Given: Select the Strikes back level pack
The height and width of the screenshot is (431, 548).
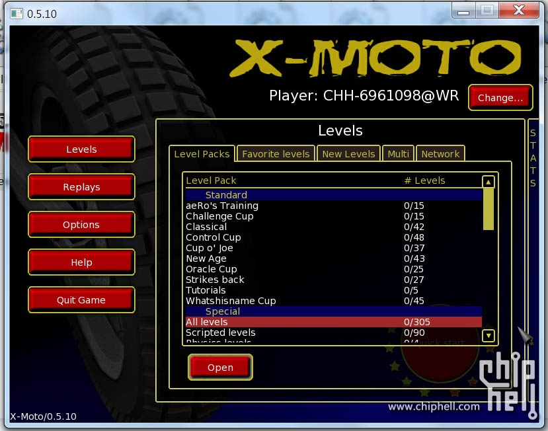Looking at the screenshot, I should click(x=334, y=280).
